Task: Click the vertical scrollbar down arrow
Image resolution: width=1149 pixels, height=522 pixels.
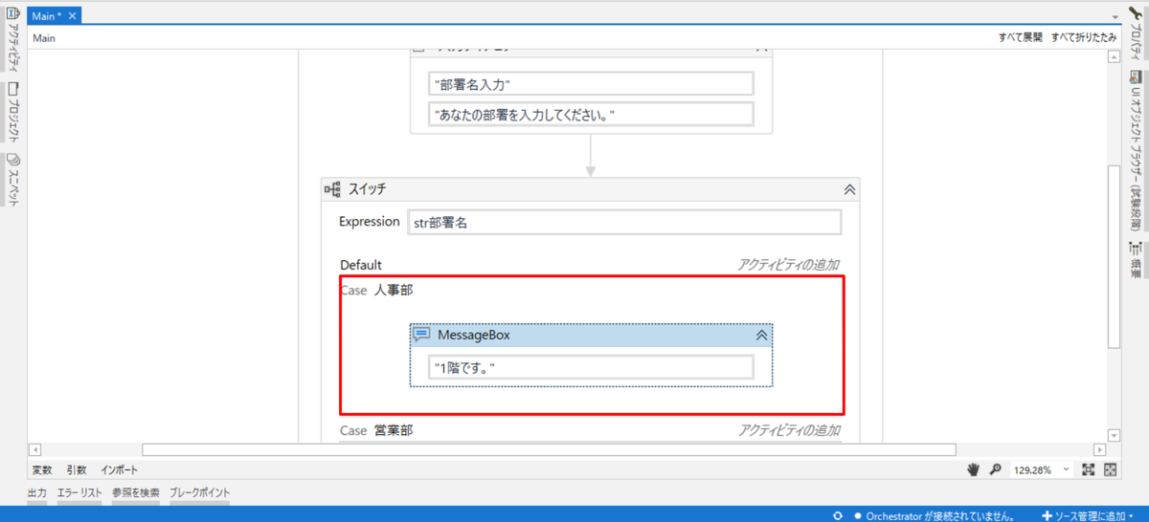Action: [x=1114, y=435]
